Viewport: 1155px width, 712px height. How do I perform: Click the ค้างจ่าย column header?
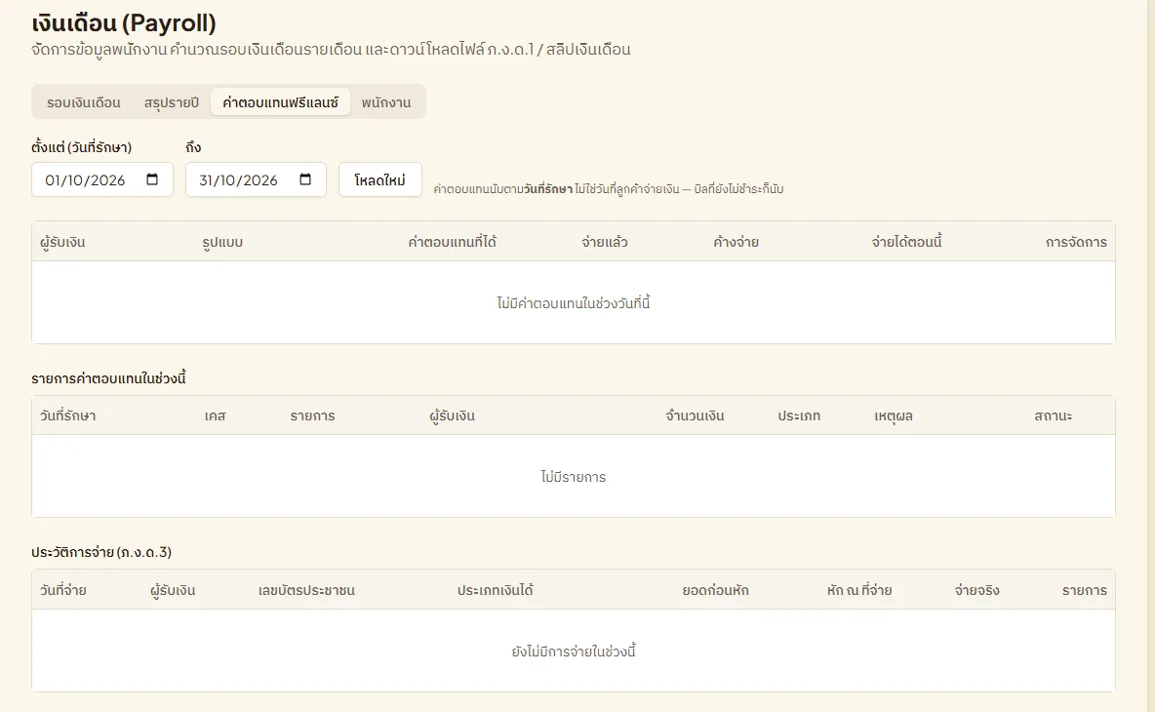click(736, 242)
